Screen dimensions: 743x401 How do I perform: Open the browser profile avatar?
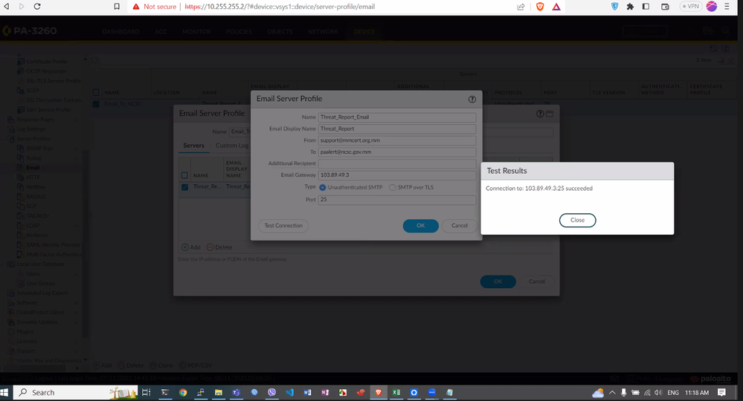click(712, 6)
